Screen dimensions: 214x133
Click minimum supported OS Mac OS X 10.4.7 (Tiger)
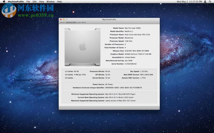pos(120,94)
